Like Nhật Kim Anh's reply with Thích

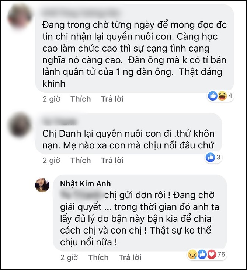98,257
